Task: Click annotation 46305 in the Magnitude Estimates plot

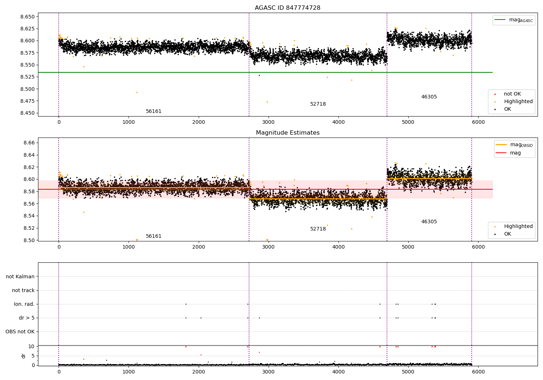Action: click(x=429, y=222)
